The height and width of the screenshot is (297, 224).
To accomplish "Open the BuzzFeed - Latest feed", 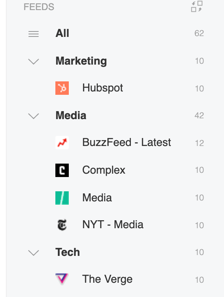I will click(x=127, y=142).
